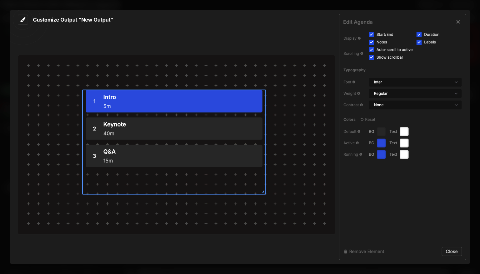Uncheck the Labels display option
480x274 pixels.
click(419, 42)
